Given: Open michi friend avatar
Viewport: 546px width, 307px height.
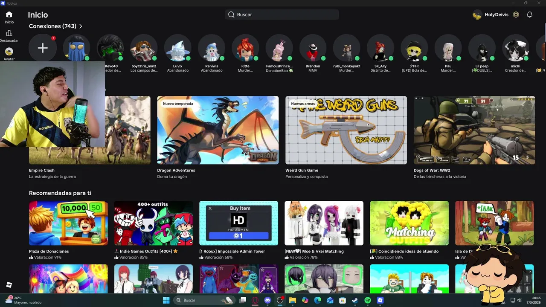Looking at the screenshot, I should pyautogui.click(x=516, y=48).
